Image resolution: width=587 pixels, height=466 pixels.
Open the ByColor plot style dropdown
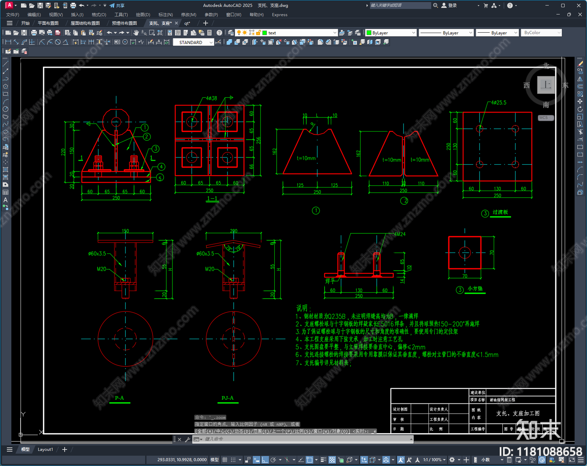click(x=541, y=33)
